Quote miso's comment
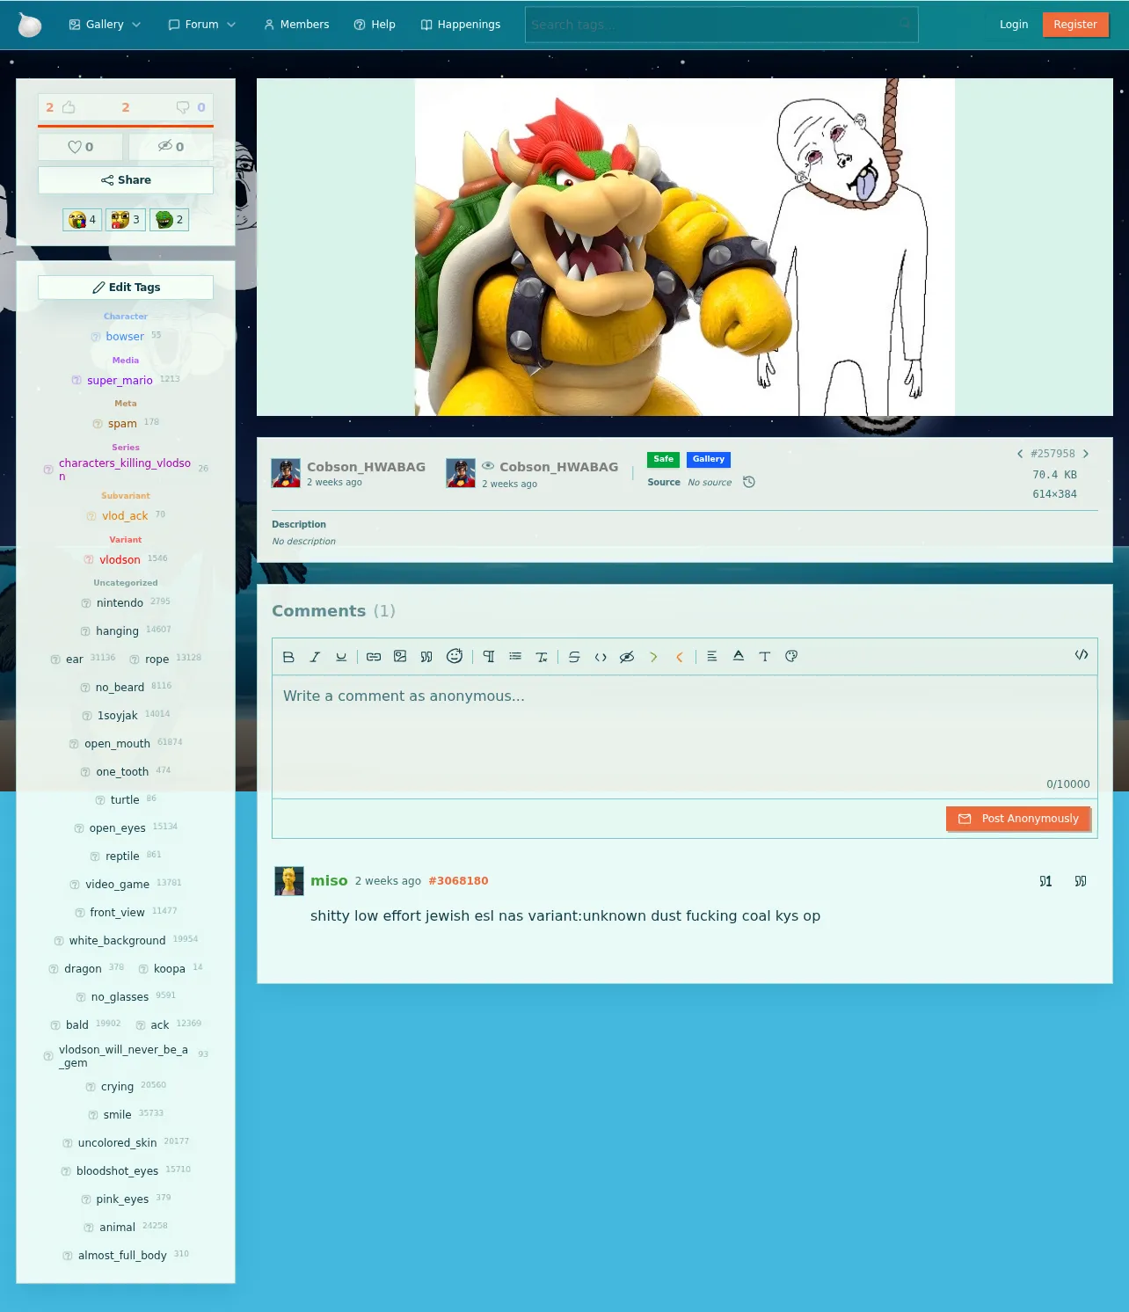Screen dimensions: 1129x1312 (x=1081, y=881)
